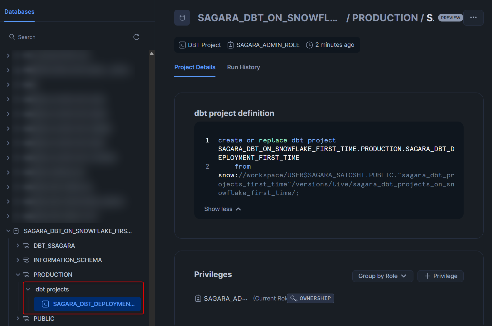Select the INFORMATION_SCHEMA row
The image size is (492, 326).
tap(68, 260)
